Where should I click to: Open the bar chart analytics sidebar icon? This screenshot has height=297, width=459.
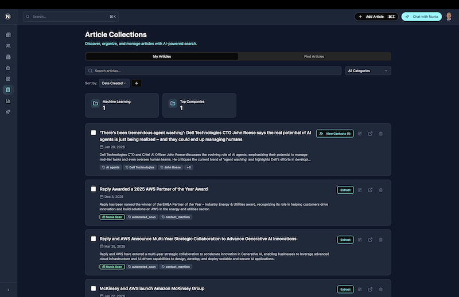pos(8,101)
